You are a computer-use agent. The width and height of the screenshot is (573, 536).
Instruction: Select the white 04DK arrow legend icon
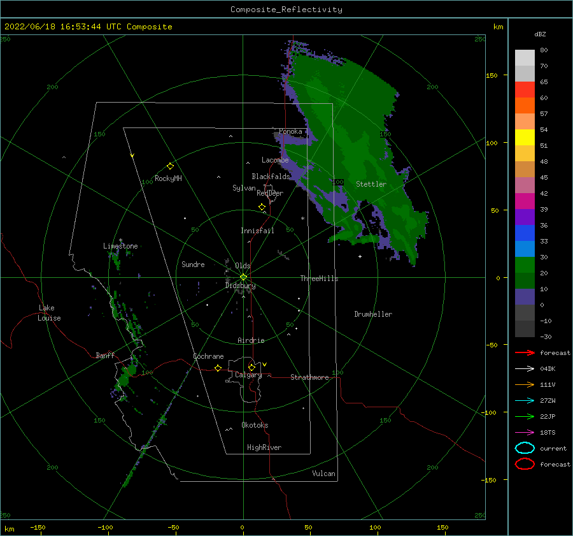pos(525,369)
